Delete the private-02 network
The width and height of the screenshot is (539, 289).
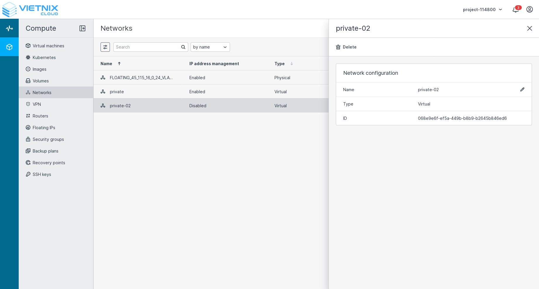coord(346,47)
